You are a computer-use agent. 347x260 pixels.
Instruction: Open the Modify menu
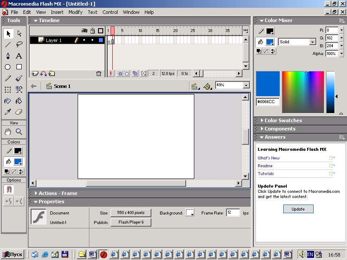(75, 12)
